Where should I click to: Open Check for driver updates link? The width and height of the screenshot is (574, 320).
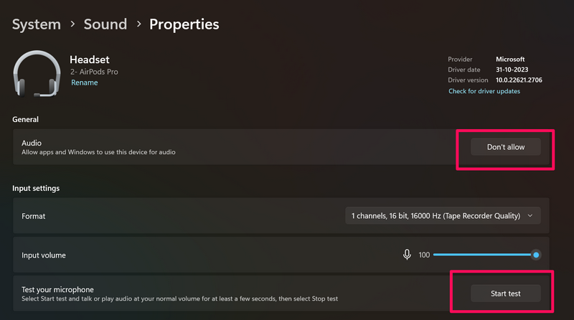click(x=484, y=91)
